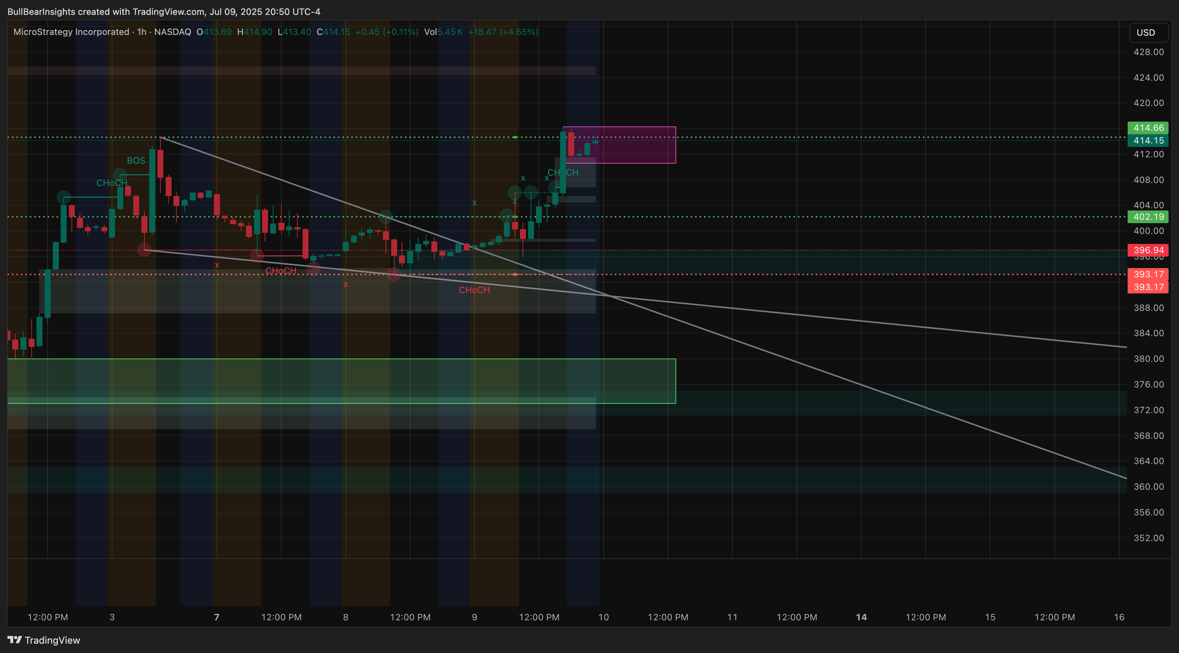This screenshot has height=653, width=1179.
Task: Click the Vol 5.45 K volume readout
Action: click(444, 32)
